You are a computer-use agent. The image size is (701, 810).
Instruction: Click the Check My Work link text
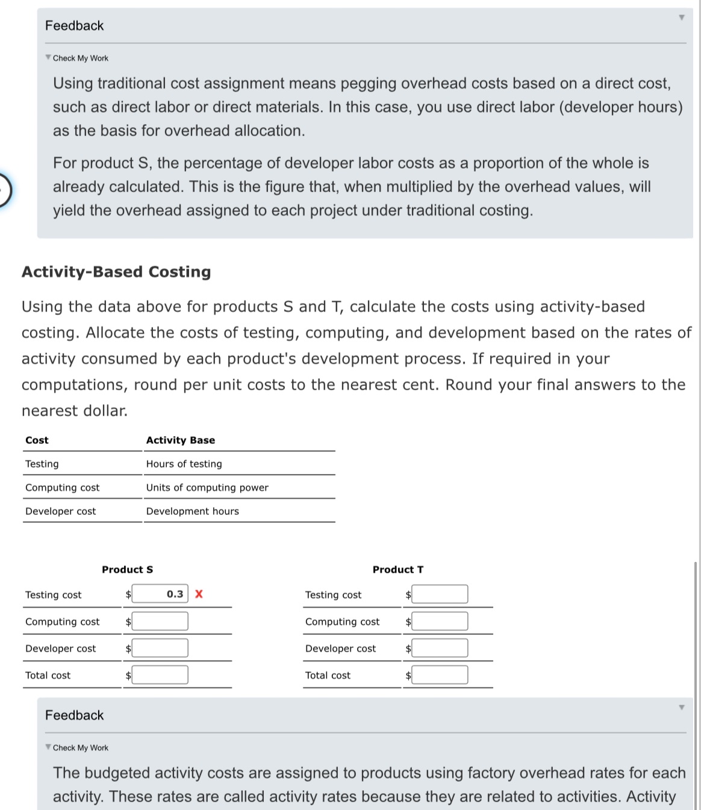point(79,58)
